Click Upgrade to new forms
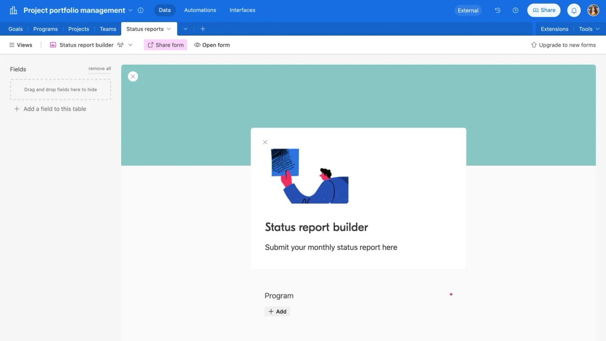The height and width of the screenshot is (341, 606). pyautogui.click(x=563, y=45)
